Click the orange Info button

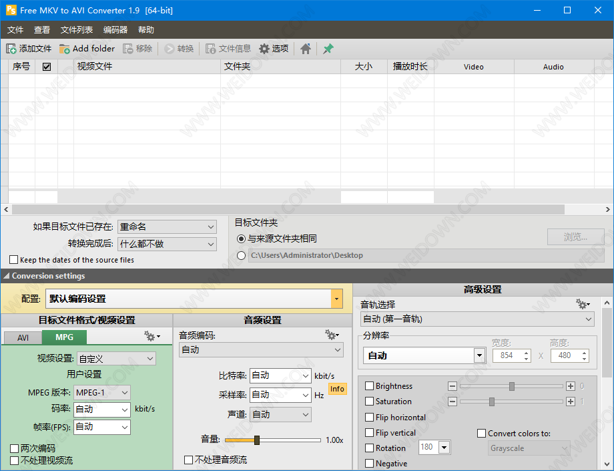click(337, 389)
